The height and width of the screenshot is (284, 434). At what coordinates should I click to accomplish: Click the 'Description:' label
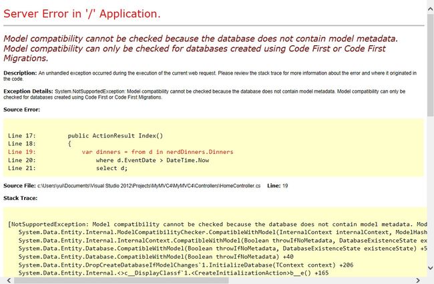point(20,73)
